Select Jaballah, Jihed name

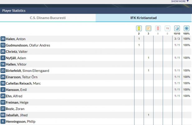[17, 115]
